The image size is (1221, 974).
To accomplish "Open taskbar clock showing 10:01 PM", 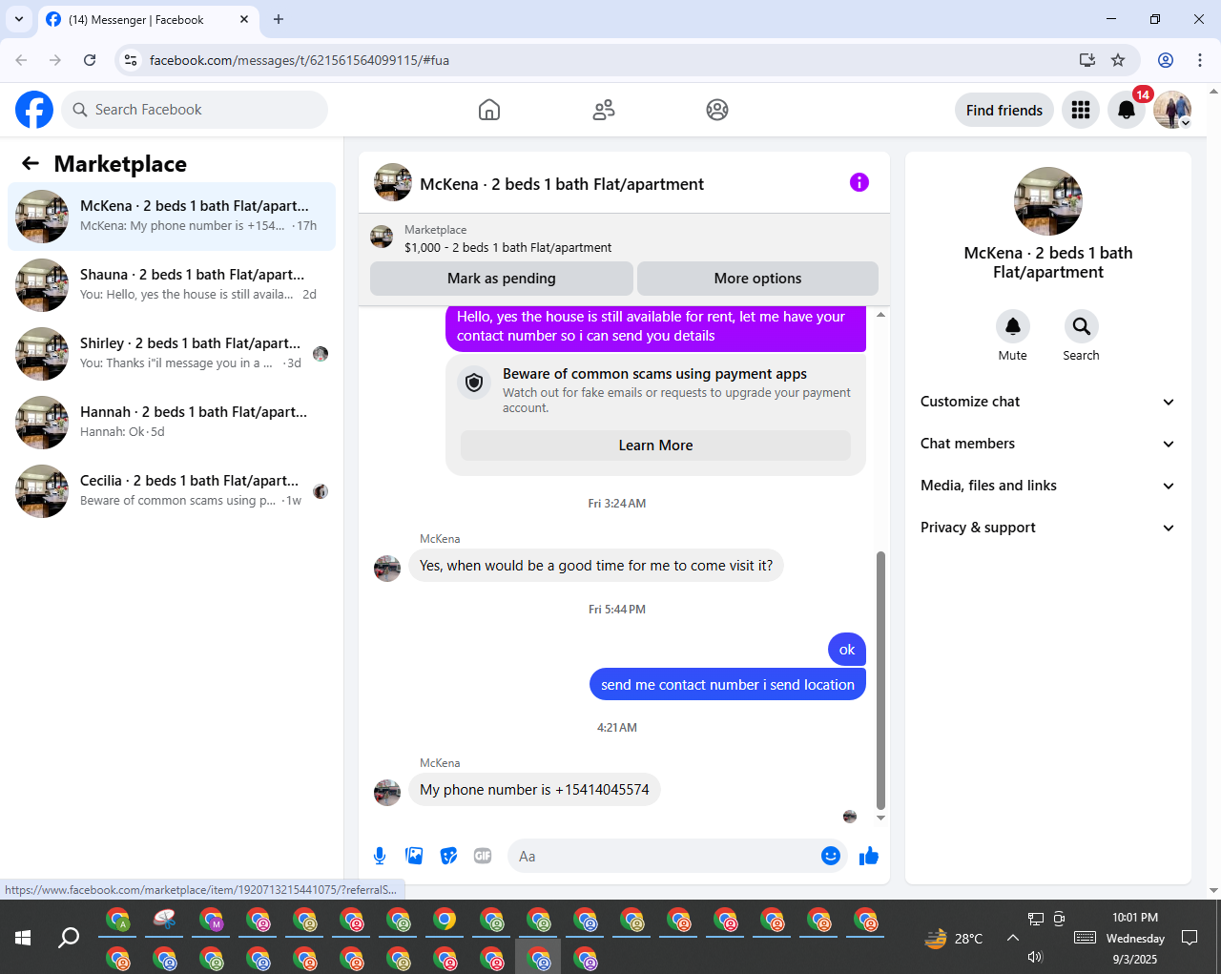I will 1135,938.
